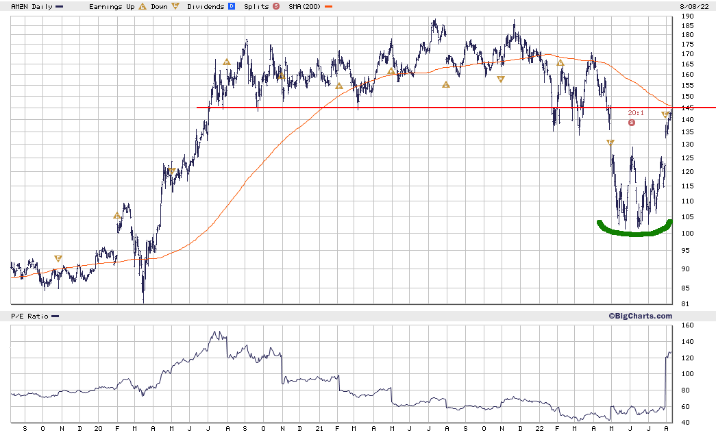The width and height of the screenshot is (716, 435).
Task: Click the '160' P/E axis label
Action: [x=687, y=325]
